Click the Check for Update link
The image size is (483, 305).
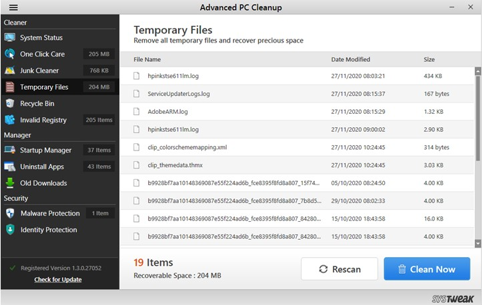click(58, 280)
